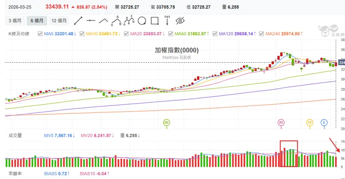Click the yellow 10 marker on chart

click(x=310, y=123)
